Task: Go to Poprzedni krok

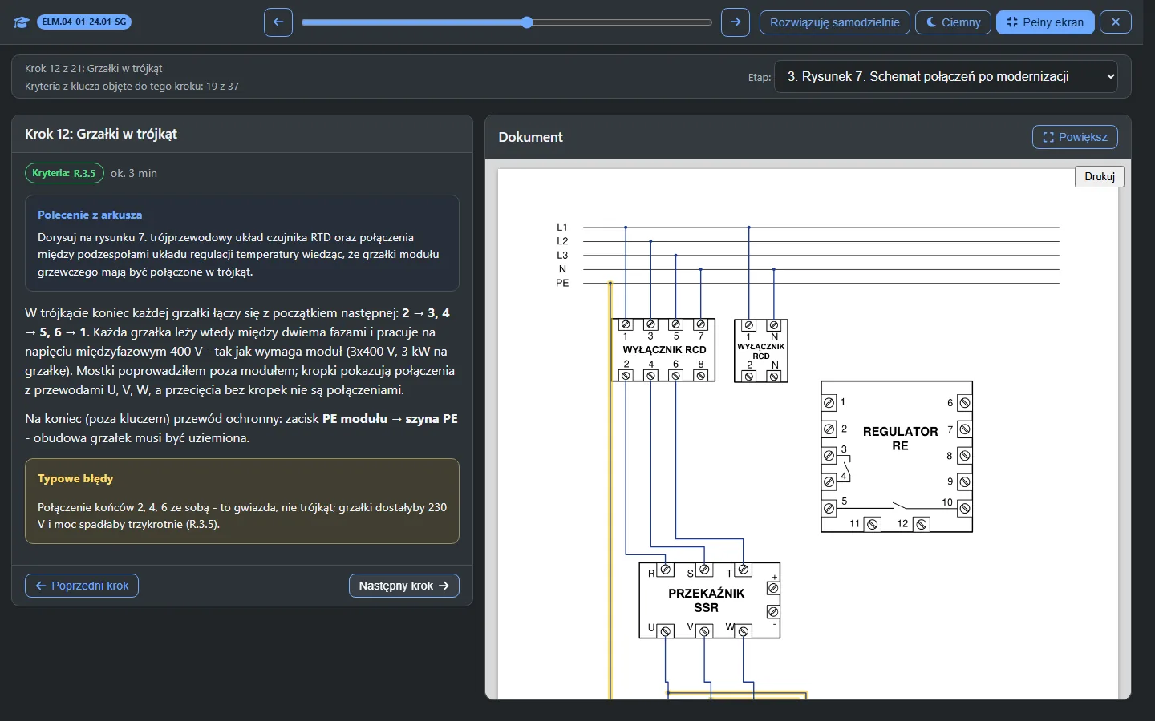Action: point(82,586)
